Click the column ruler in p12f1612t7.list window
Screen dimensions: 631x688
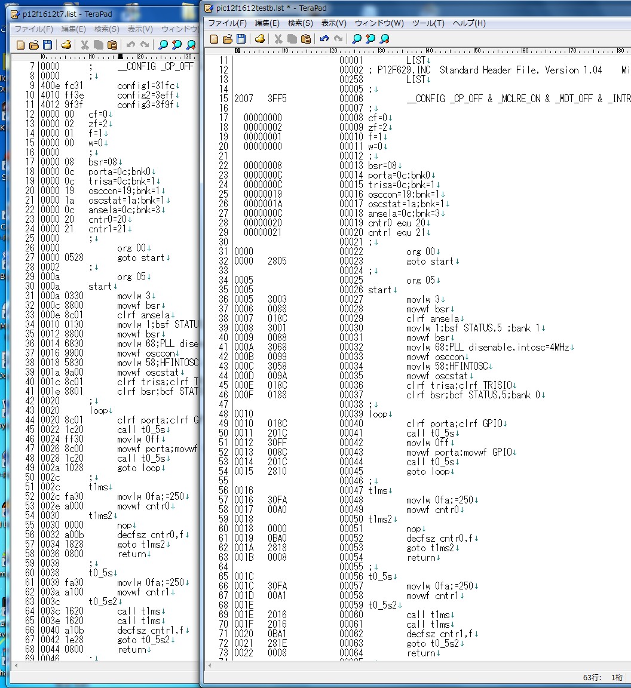[x=105, y=57]
